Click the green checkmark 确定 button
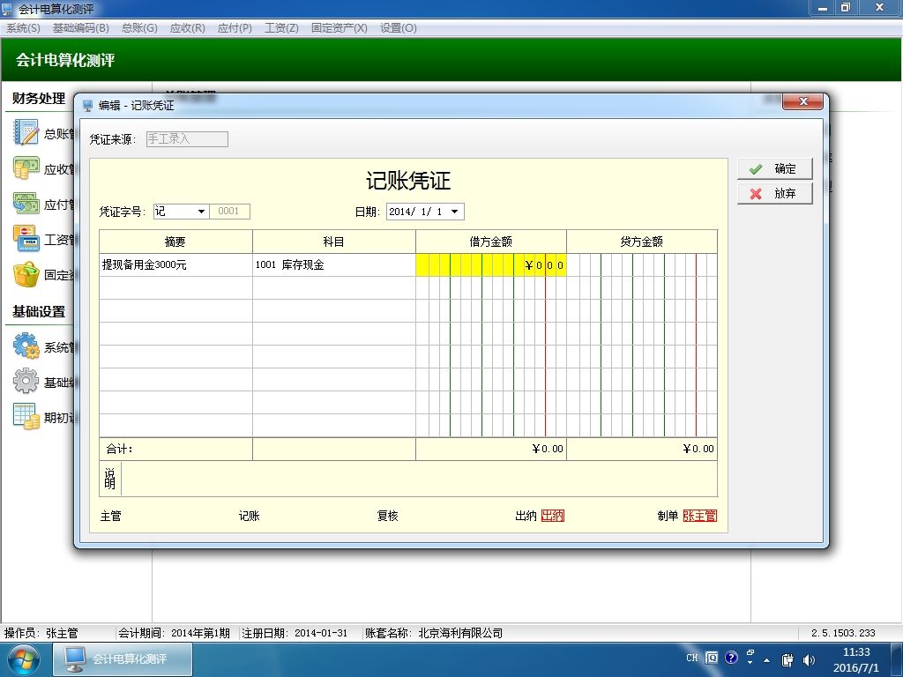Viewport: 903px width, 677px height. pos(774,168)
